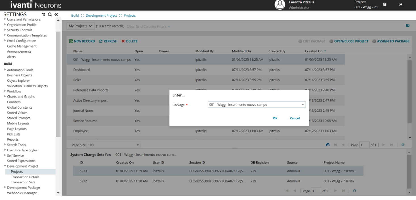Sort projects by the Name column header

coord(78,51)
